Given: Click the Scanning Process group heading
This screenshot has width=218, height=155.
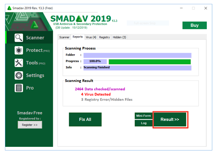Looking at the screenshot, I should (x=80, y=48).
